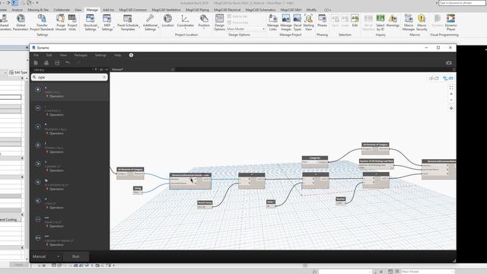The width and height of the screenshot is (487, 274).
Task: Click Edit selection icon
Action: click(x=355, y=21)
